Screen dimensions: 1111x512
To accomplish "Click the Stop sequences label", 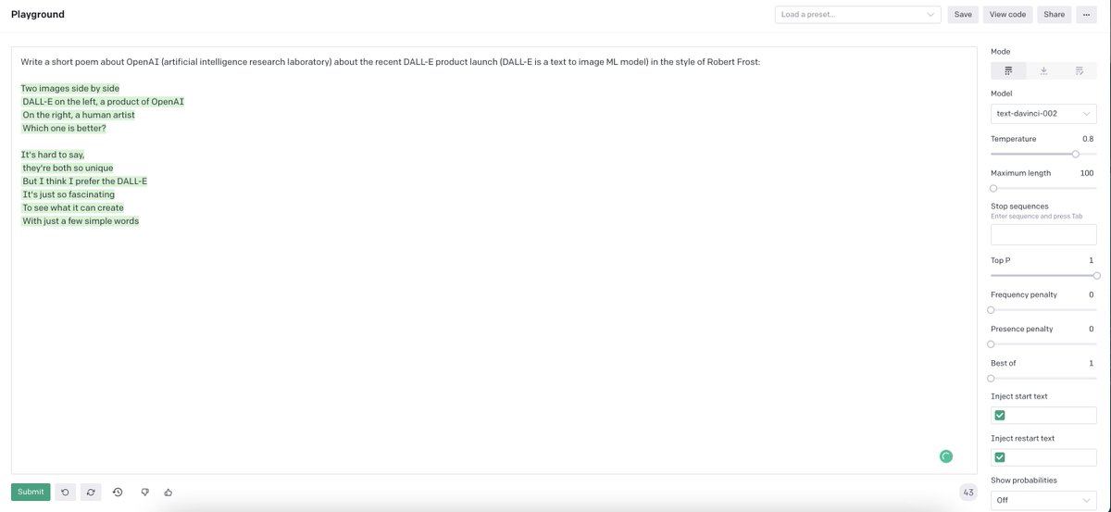I will click(1019, 206).
